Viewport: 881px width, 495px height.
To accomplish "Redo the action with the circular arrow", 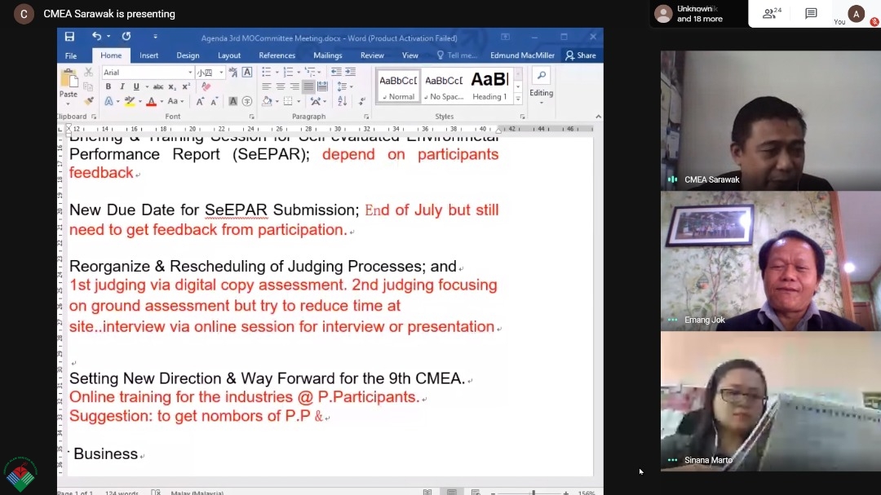I will (x=126, y=37).
